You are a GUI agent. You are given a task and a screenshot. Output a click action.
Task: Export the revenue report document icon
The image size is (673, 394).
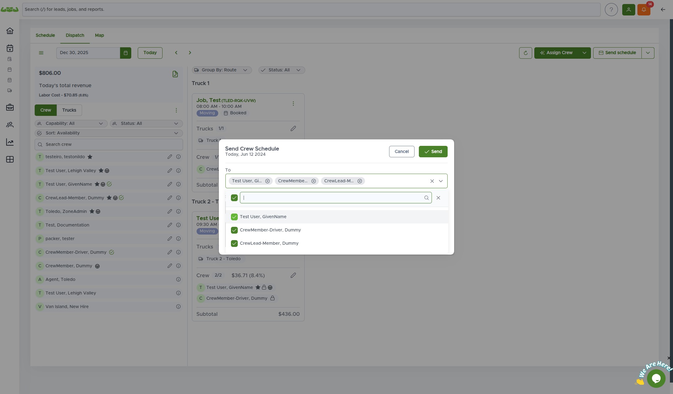175,74
